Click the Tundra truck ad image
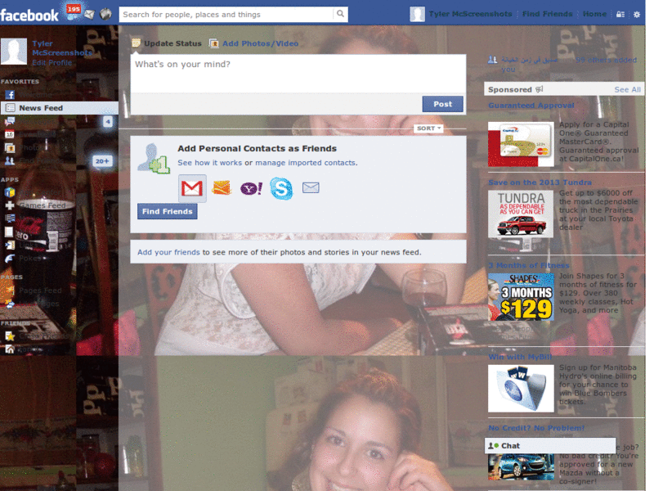This screenshot has height=491, width=654. coord(521,214)
